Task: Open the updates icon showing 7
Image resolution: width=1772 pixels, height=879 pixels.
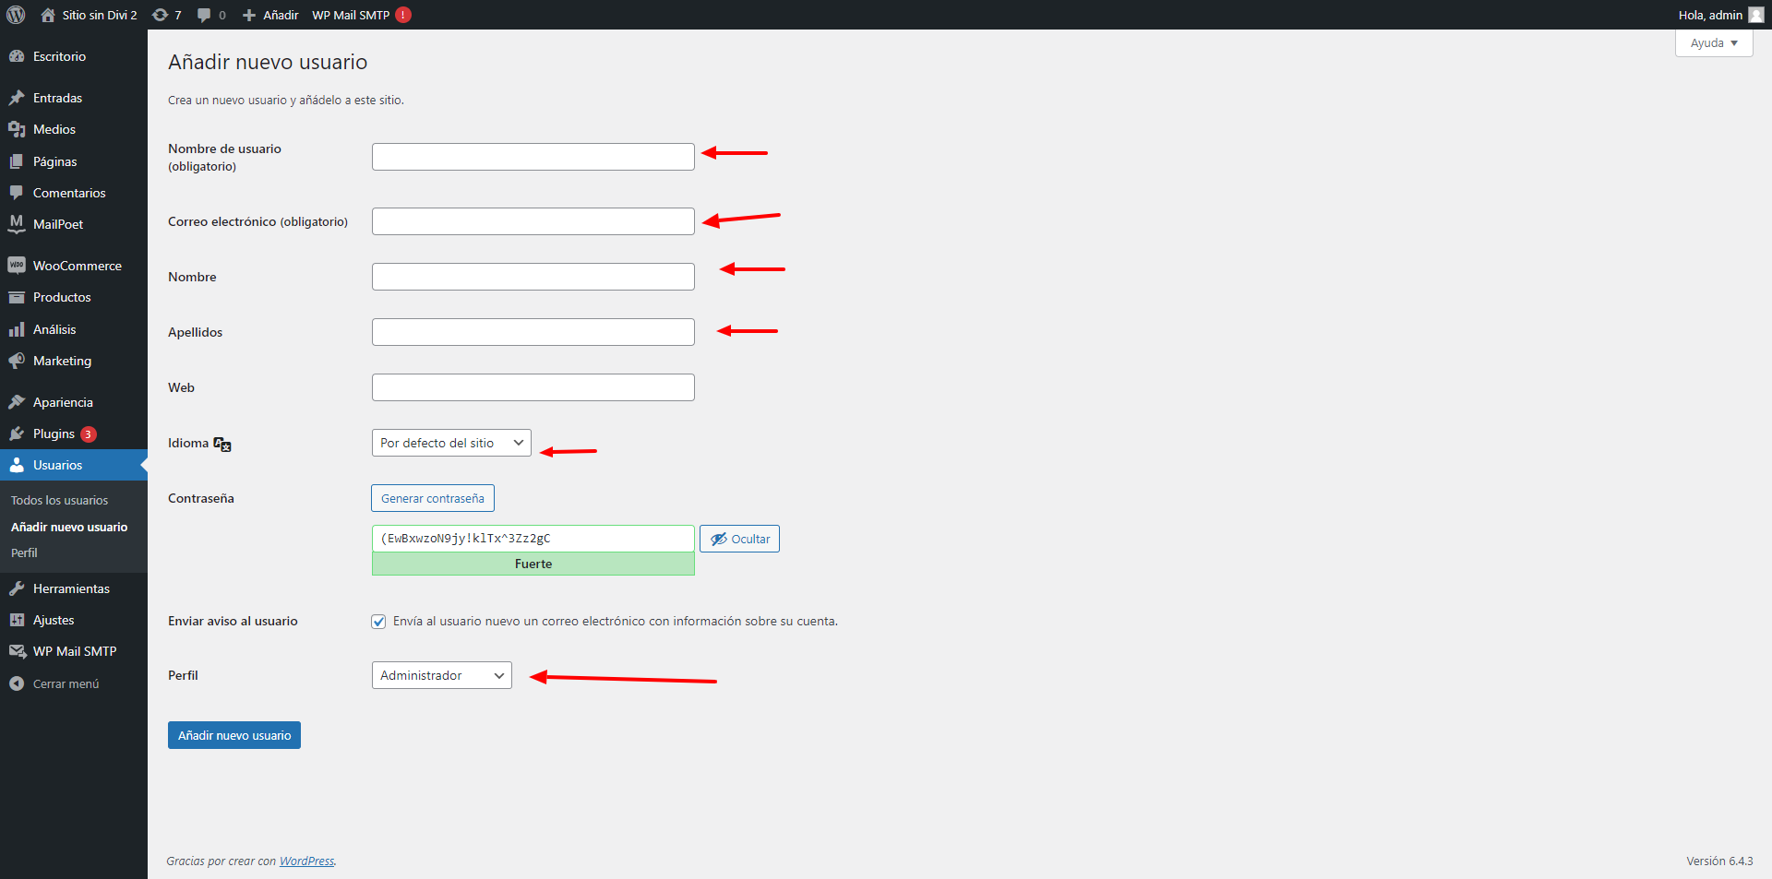Action: [160, 15]
